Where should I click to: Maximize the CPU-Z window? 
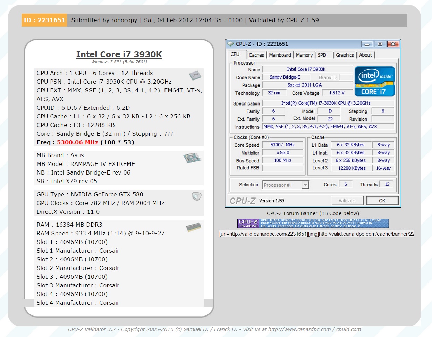click(380, 44)
